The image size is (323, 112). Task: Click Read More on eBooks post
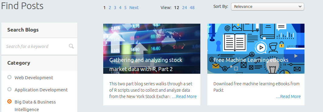(288, 96)
